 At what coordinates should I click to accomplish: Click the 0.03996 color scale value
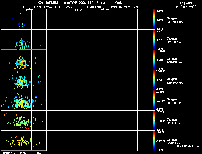click(161, 71)
